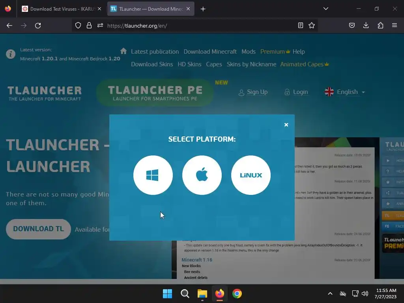This screenshot has height=303, width=404.
Task: Open Download Skins link
Action: pyautogui.click(x=152, y=64)
